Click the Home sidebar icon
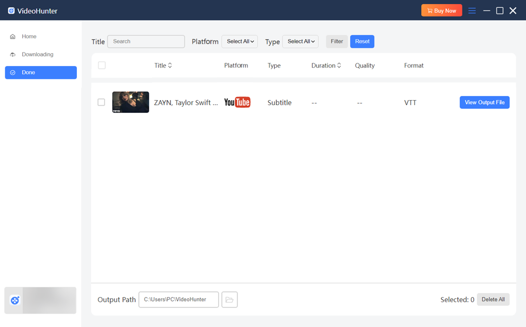This screenshot has width=526, height=327. click(13, 37)
